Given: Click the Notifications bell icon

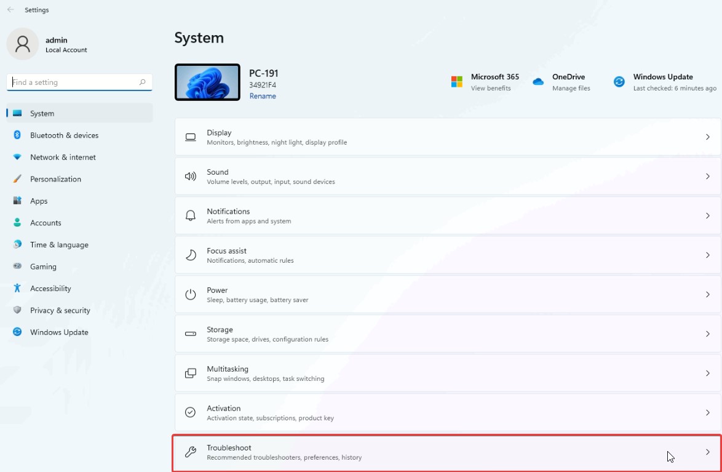Looking at the screenshot, I should point(191,215).
